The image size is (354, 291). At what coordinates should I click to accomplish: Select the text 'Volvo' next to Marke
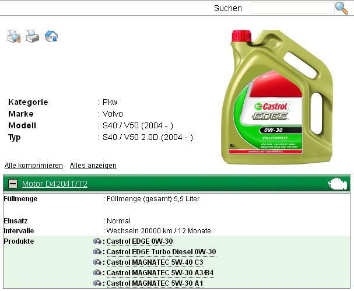[113, 114]
